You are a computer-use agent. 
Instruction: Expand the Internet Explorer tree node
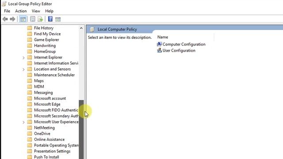[x=23, y=58]
